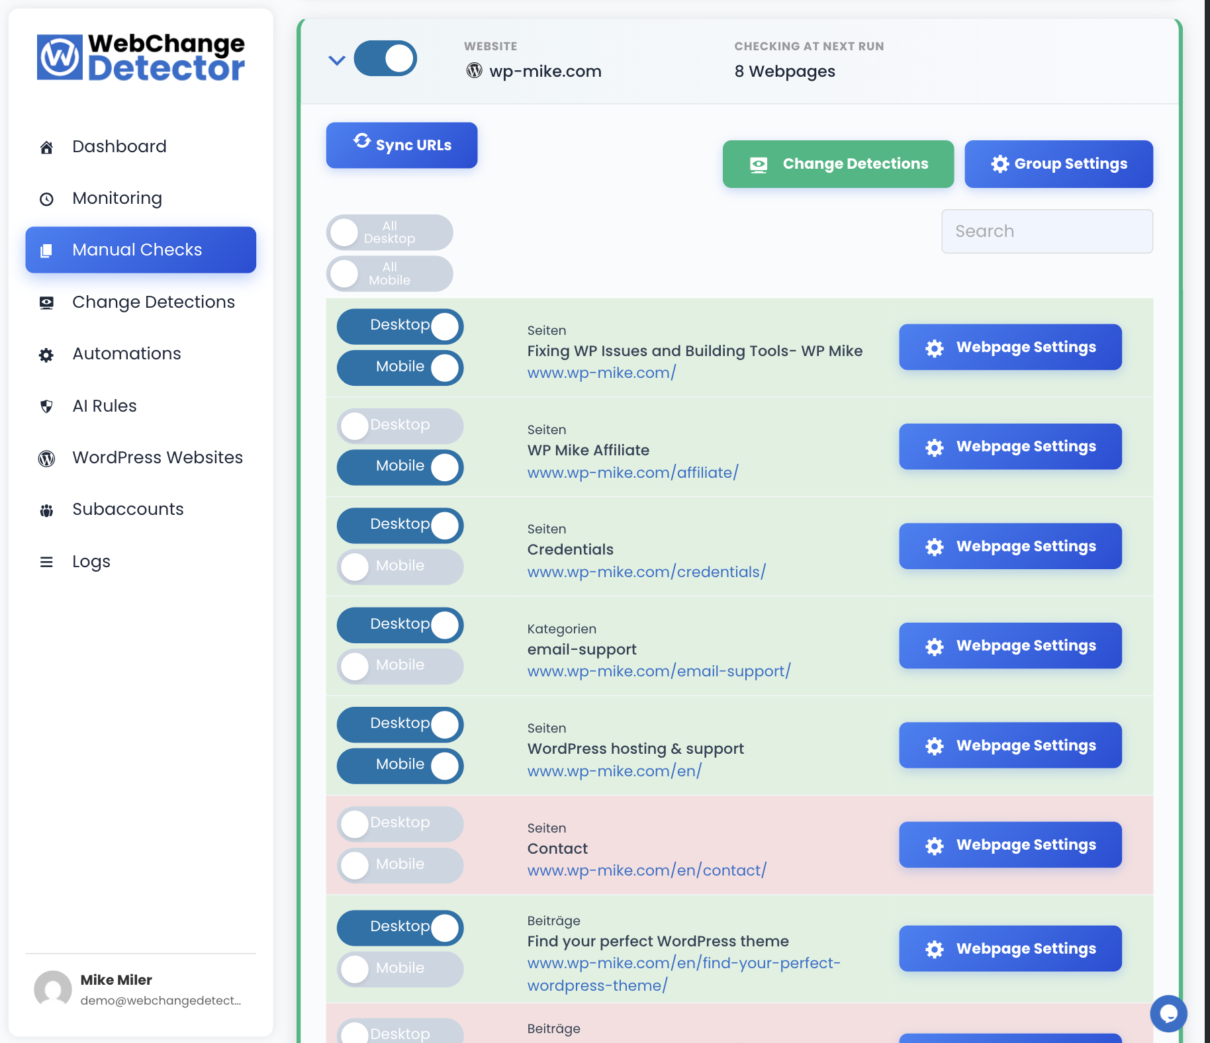The image size is (1210, 1043).
Task: Open AI Rules page
Action: pyautogui.click(x=140, y=406)
